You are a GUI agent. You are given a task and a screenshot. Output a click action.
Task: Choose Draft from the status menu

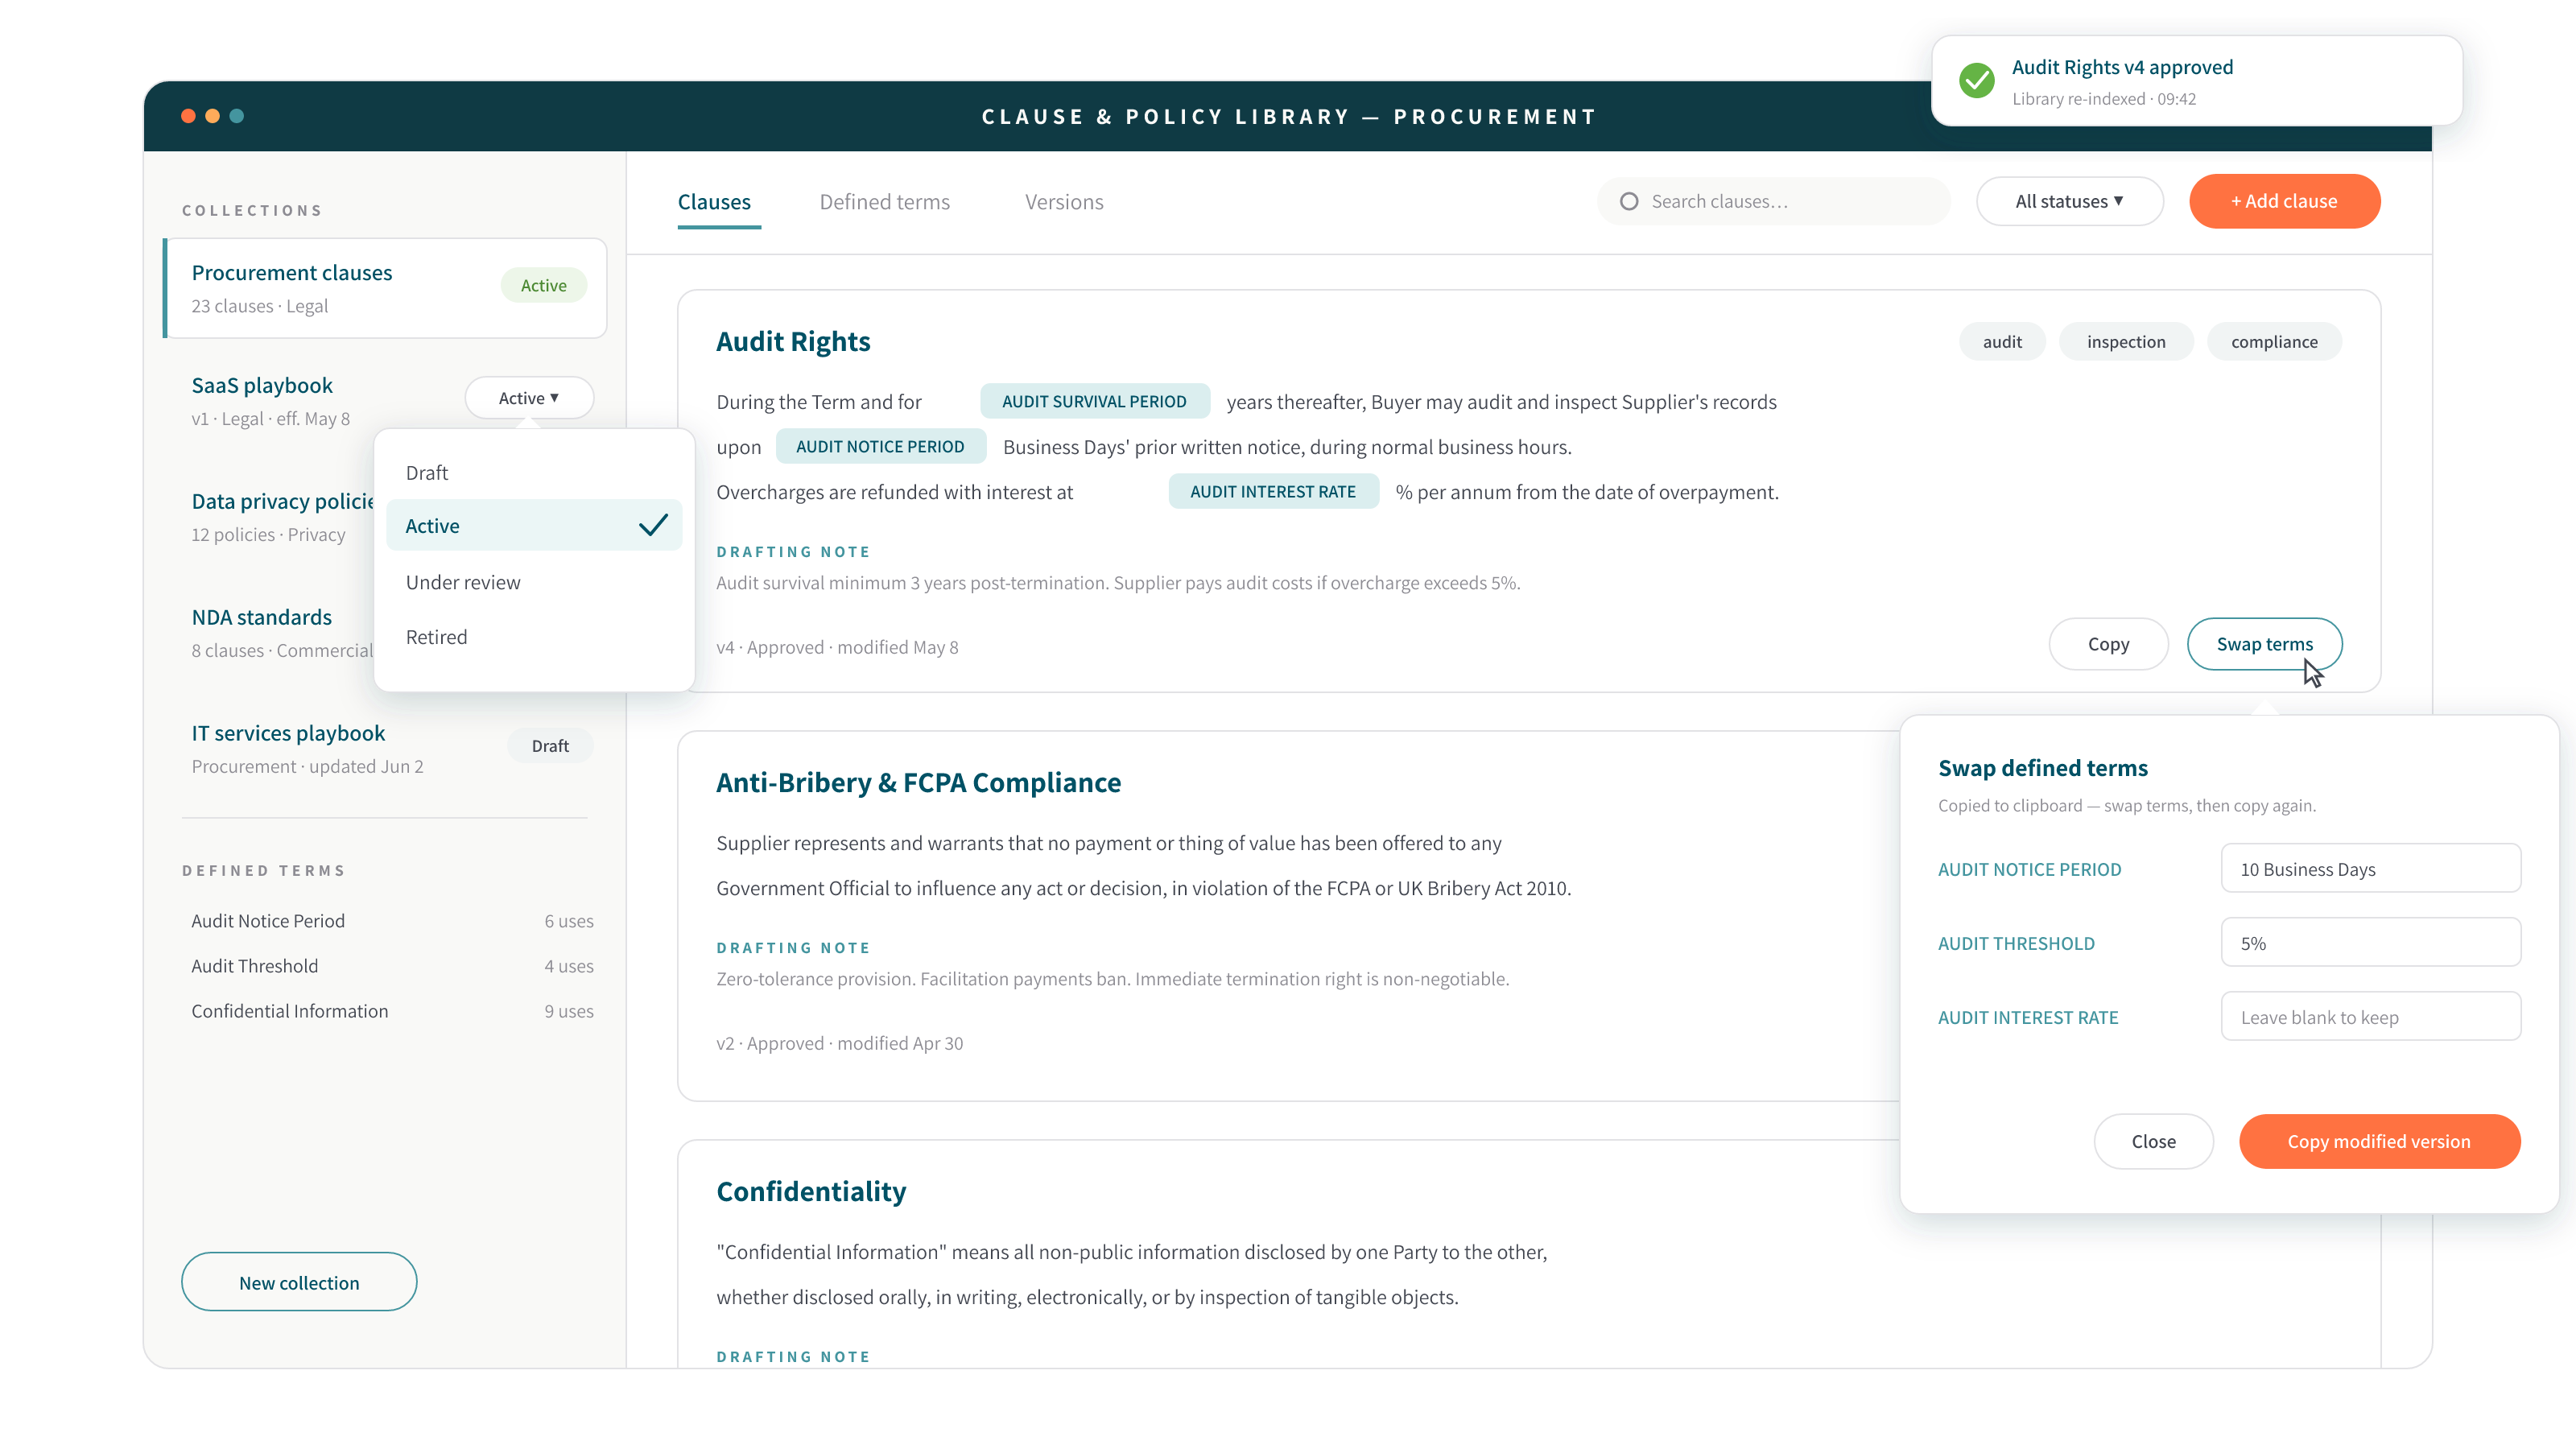534,472
